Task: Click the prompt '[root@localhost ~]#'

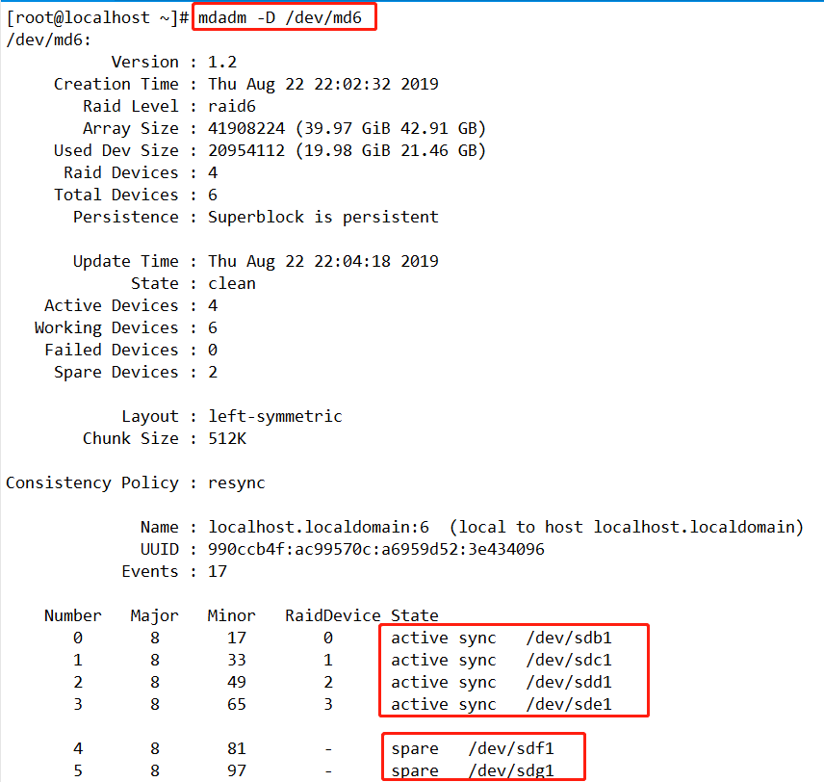Action: [97, 18]
